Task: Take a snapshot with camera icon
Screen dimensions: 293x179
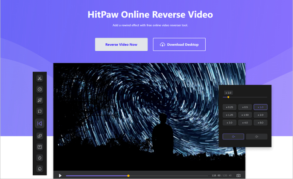Action: 238,175
